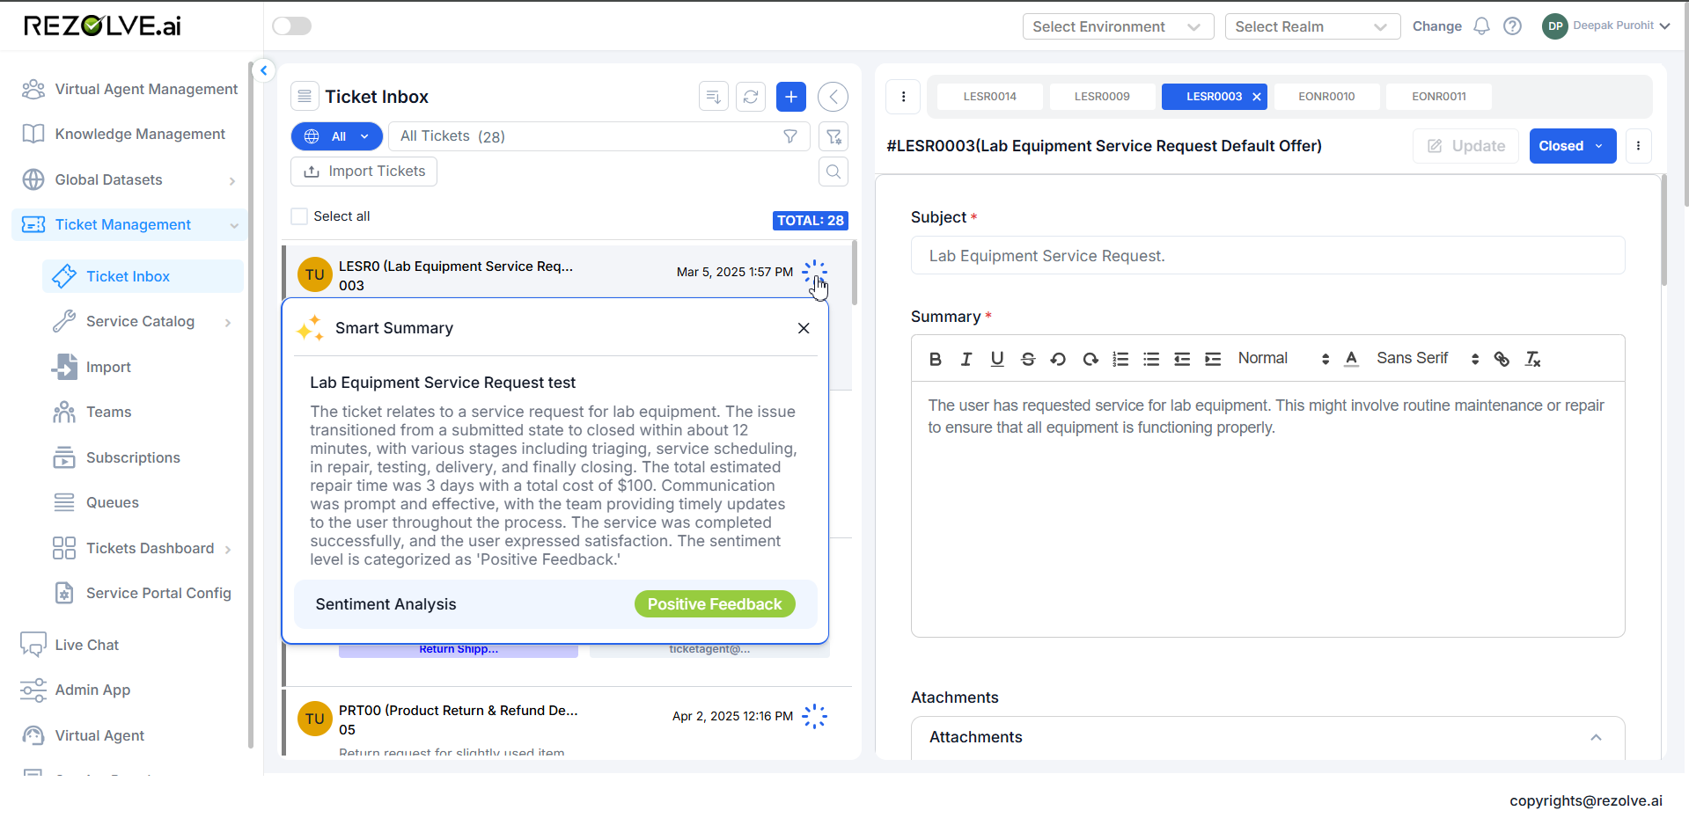
Task: Click the Update button
Action: [1465, 146]
